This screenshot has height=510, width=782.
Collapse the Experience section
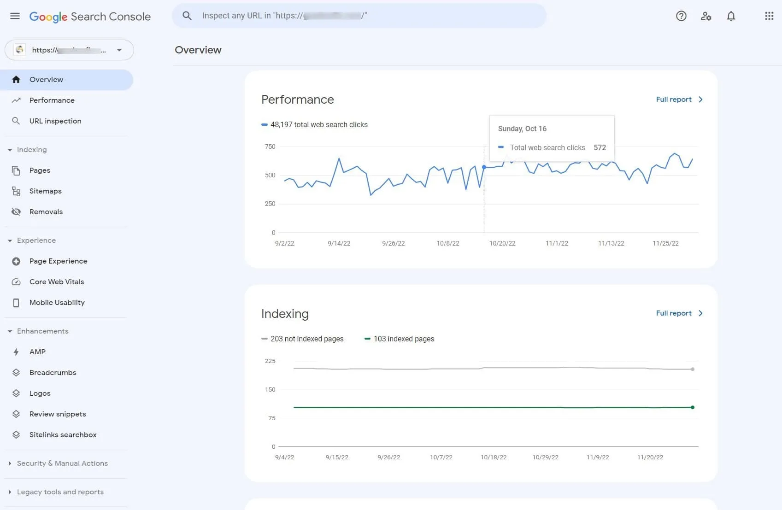click(x=10, y=240)
